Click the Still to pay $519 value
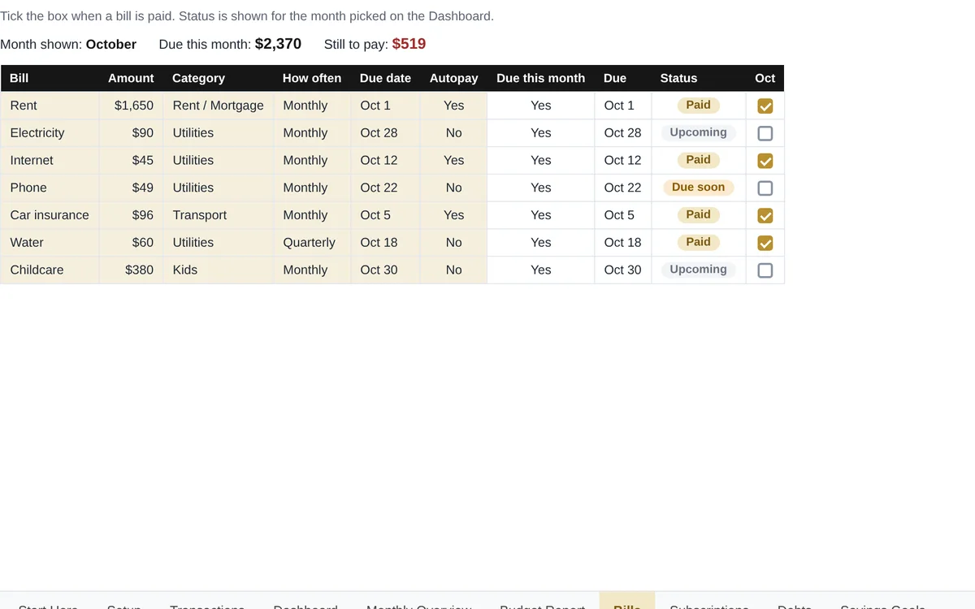 [409, 44]
